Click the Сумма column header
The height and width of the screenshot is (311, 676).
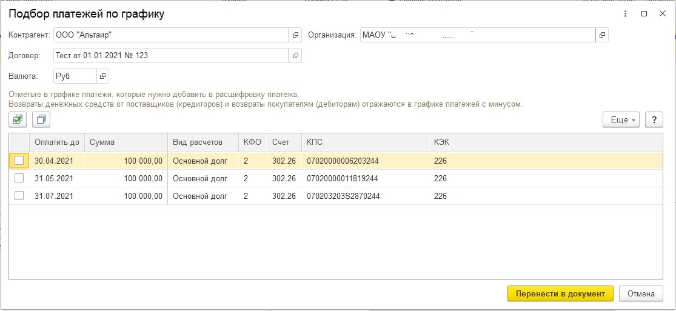[x=125, y=142]
